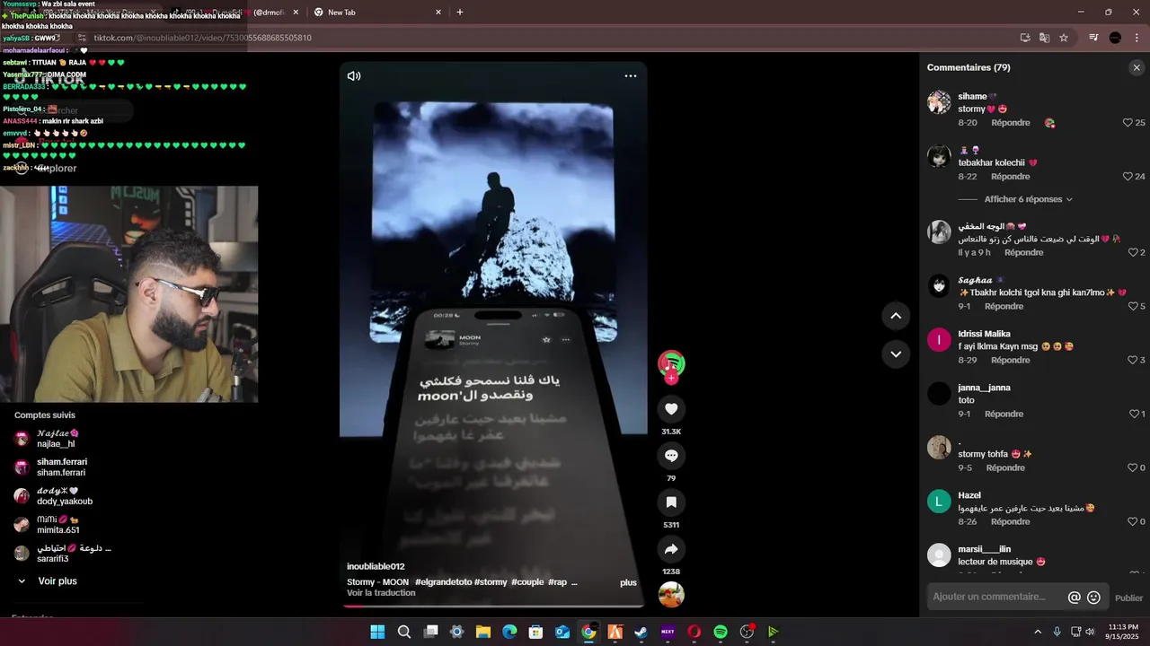Image resolution: width=1150 pixels, height=646 pixels.
Task: Open the Chrome translate page icon
Action: (x=1044, y=38)
